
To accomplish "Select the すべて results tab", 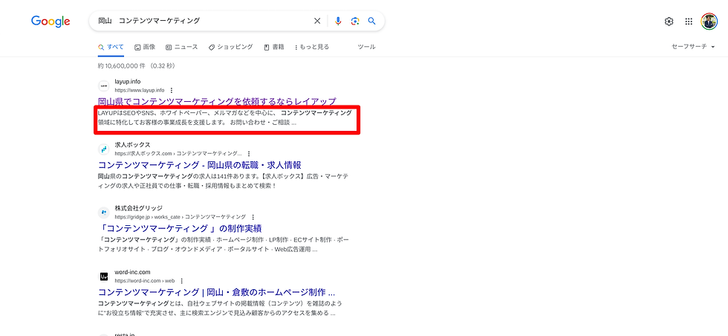I will click(x=111, y=47).
